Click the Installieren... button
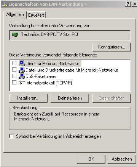The image size is (137, 167). click(28, 98)
